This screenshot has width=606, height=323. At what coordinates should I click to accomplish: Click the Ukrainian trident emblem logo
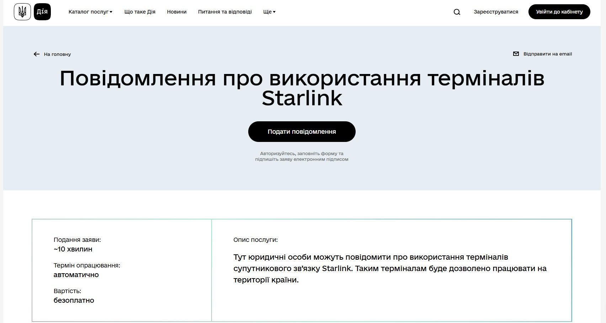(22, 11)
